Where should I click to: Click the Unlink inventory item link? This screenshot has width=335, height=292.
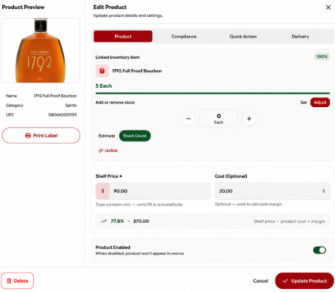click(108, 151)
